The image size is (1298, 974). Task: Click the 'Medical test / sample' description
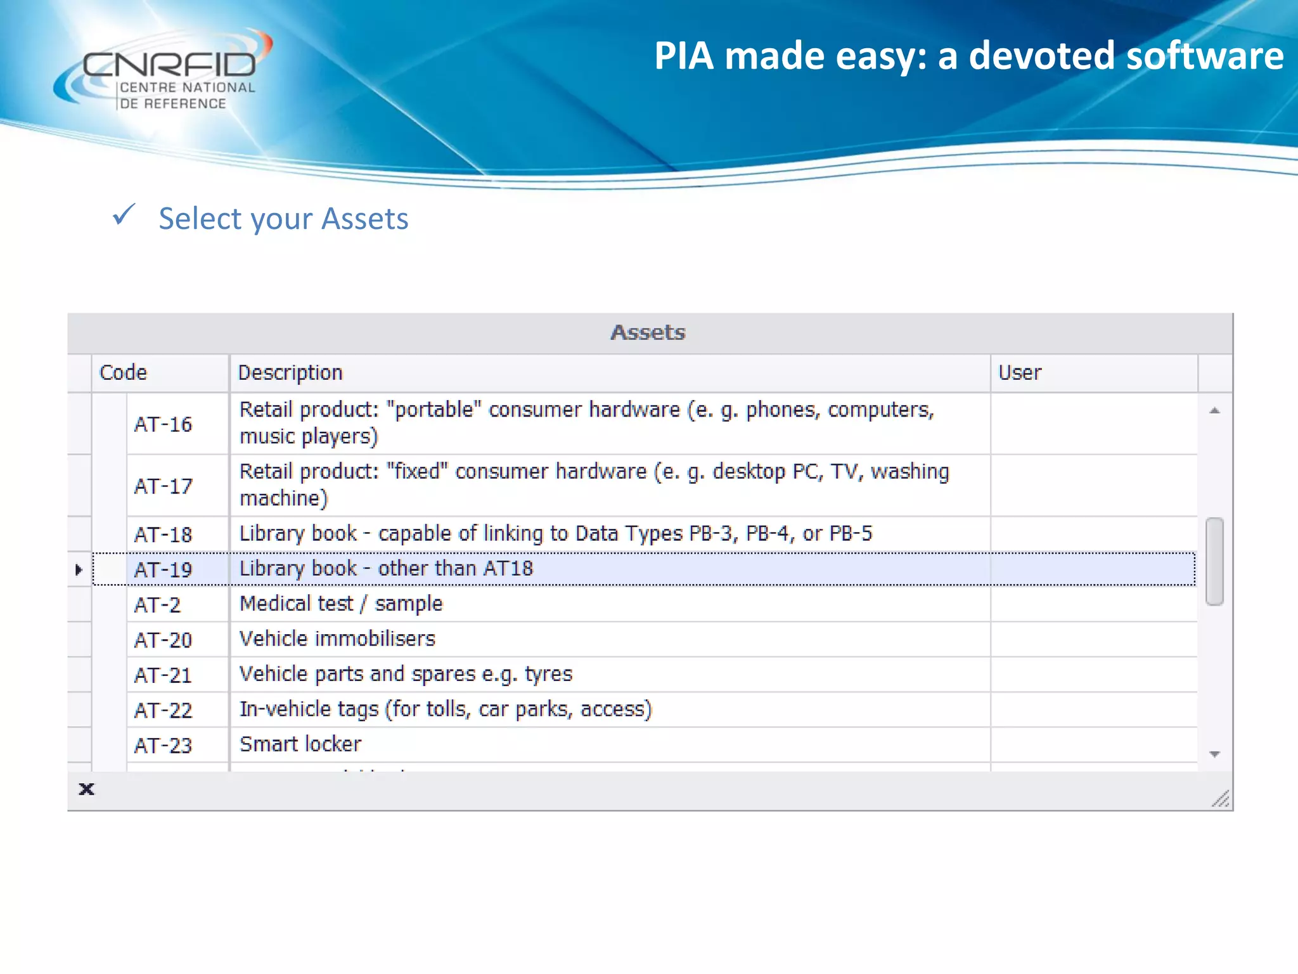coord(610,604)
